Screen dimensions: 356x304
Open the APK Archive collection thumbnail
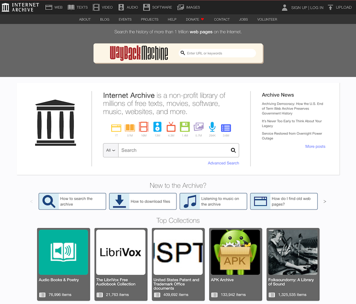[x=235, y=252]
